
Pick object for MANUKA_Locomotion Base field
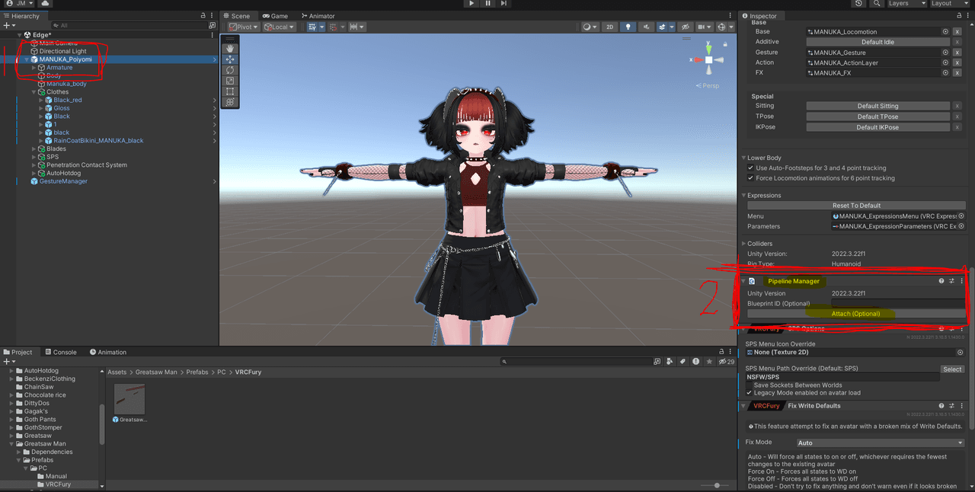(945, 32)
